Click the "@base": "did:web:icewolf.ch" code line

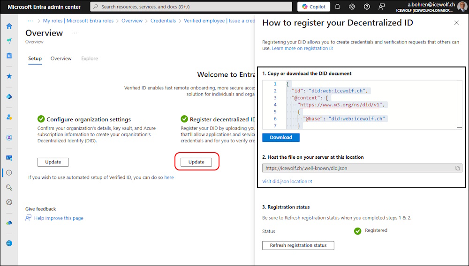[344, 118]
